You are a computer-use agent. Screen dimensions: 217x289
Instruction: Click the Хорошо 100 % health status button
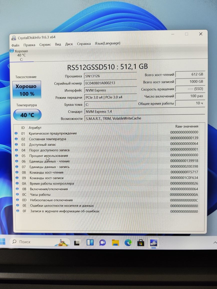(27, 90)
